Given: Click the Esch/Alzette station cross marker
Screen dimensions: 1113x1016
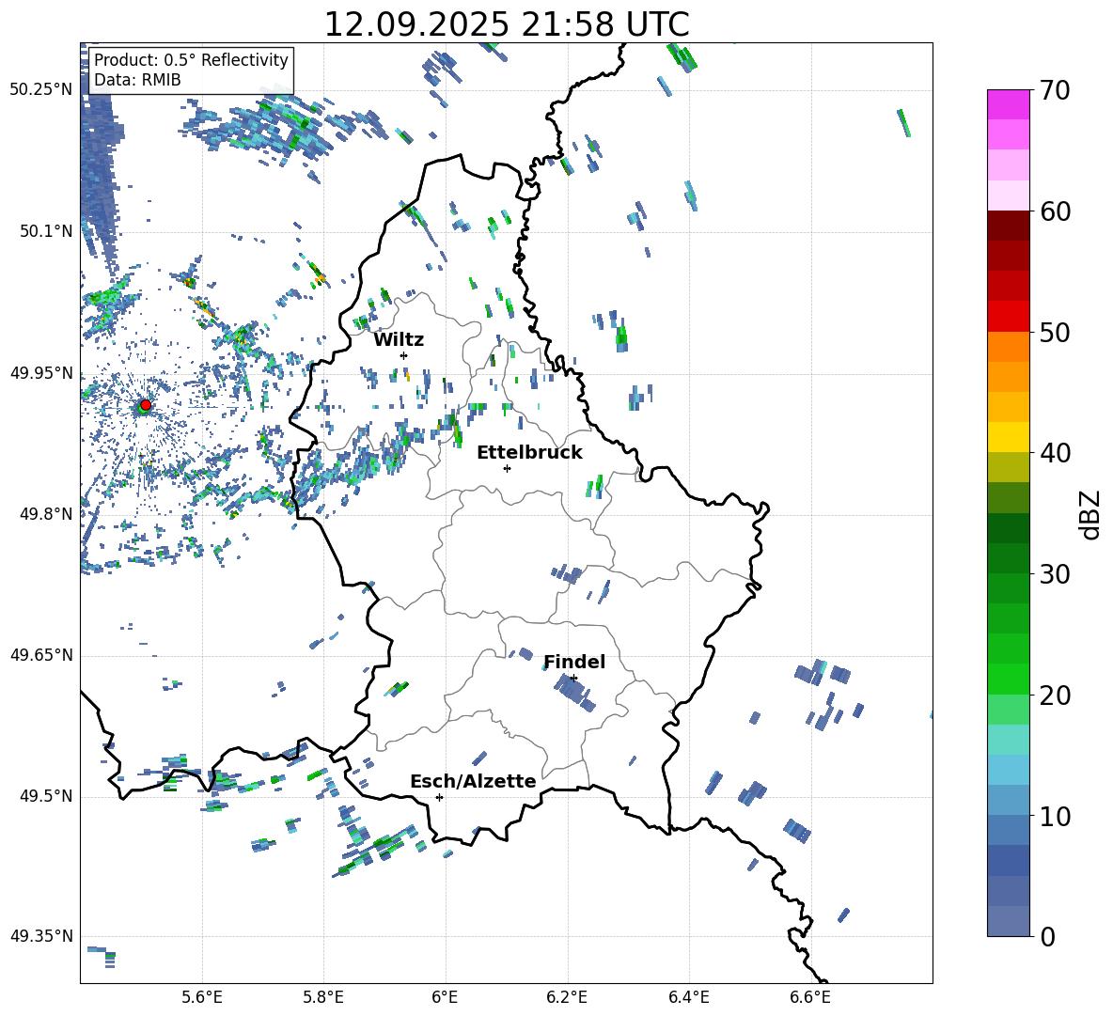Looking at the screenshot, I should click(x=439, y=797).
